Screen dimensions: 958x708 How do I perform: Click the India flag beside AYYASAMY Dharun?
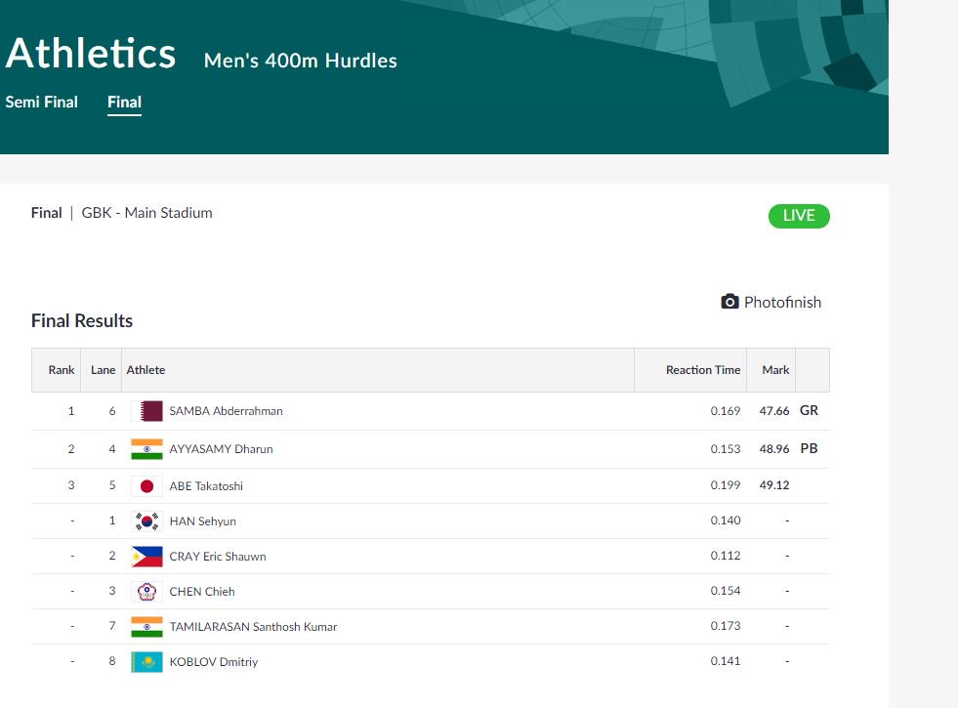click(146, 449)
